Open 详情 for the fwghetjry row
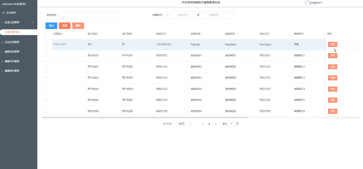363x169 pixels. (333, 44)
